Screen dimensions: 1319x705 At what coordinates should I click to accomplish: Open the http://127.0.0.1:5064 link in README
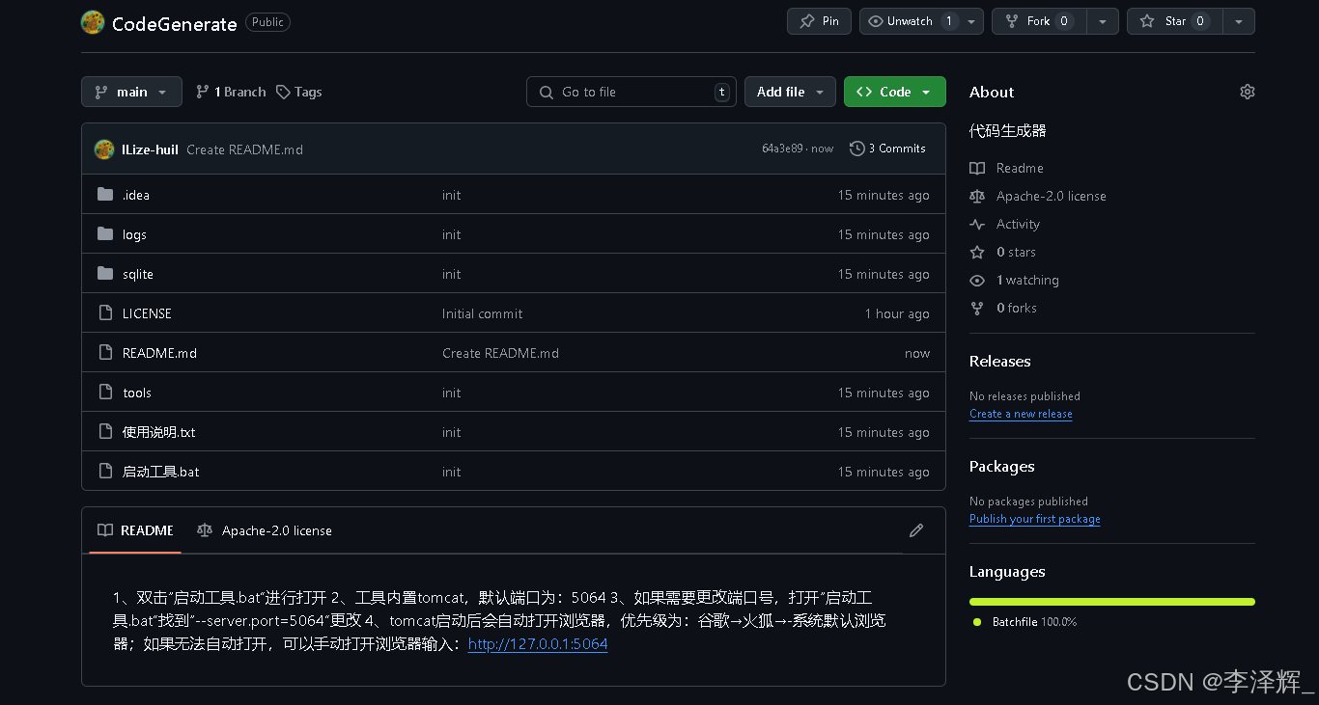click(537, 644)
